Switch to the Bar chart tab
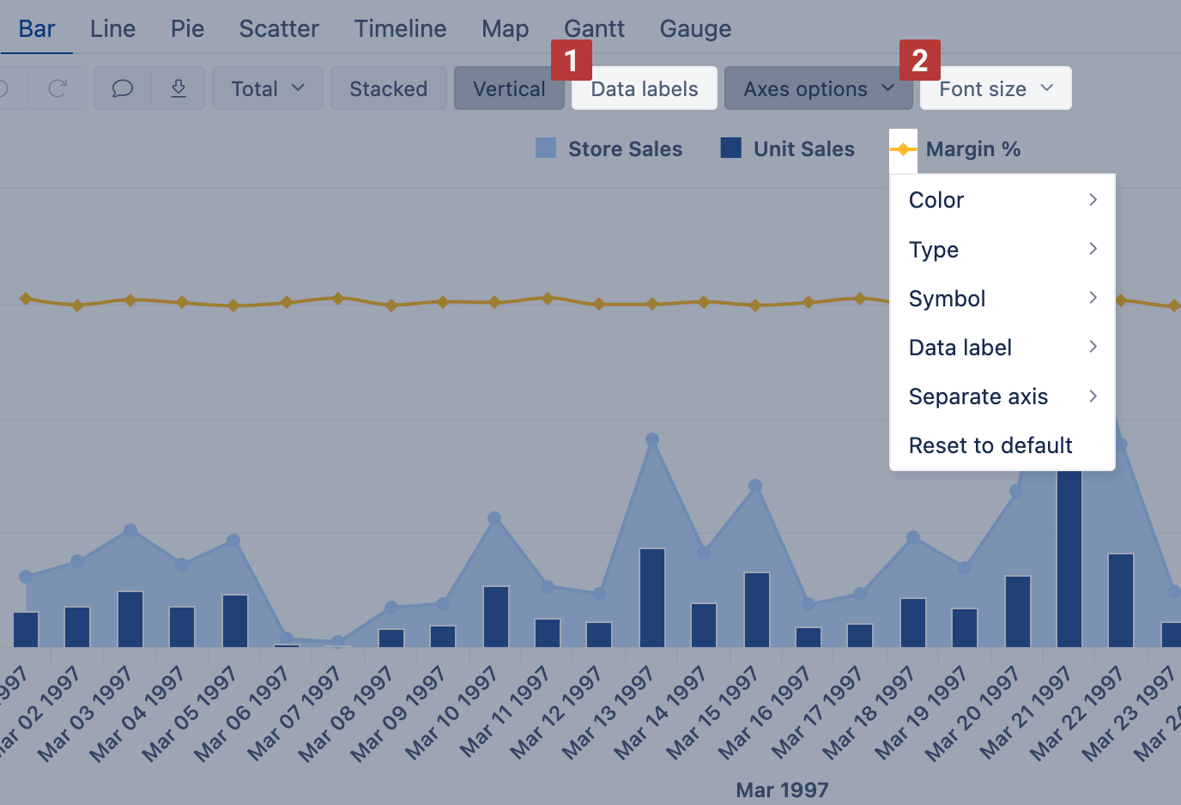 click(37, 28)
